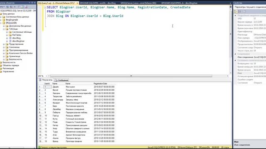The width and height of the screenshot is (266, 149).
Task: Click row header 18 in results grid
Action: coord(41,142)
